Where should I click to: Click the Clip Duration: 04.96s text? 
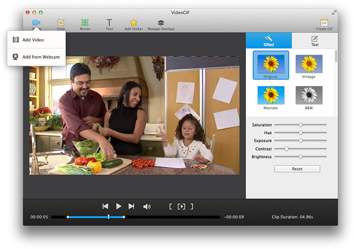pyautogui.click(x=292, y=217)
